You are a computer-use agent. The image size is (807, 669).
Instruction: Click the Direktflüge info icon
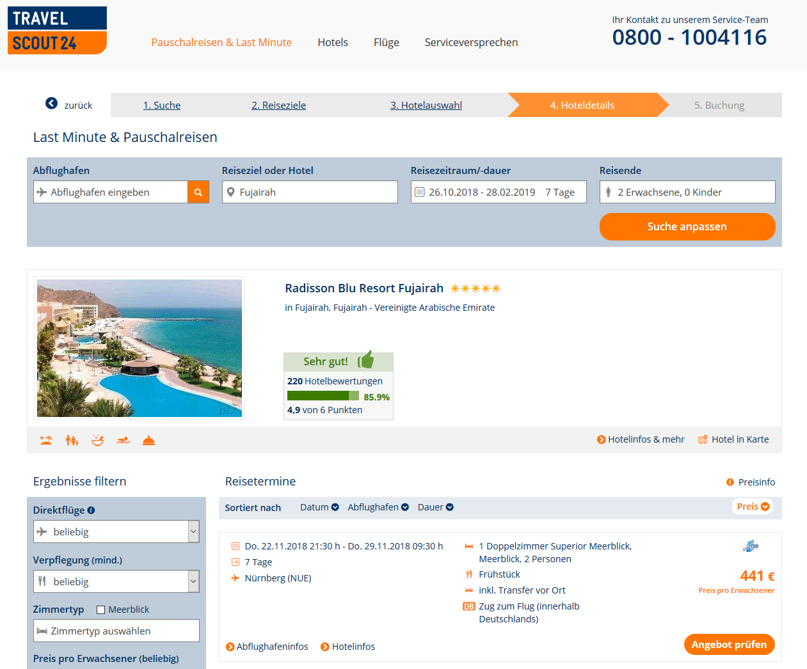(91, 510)
